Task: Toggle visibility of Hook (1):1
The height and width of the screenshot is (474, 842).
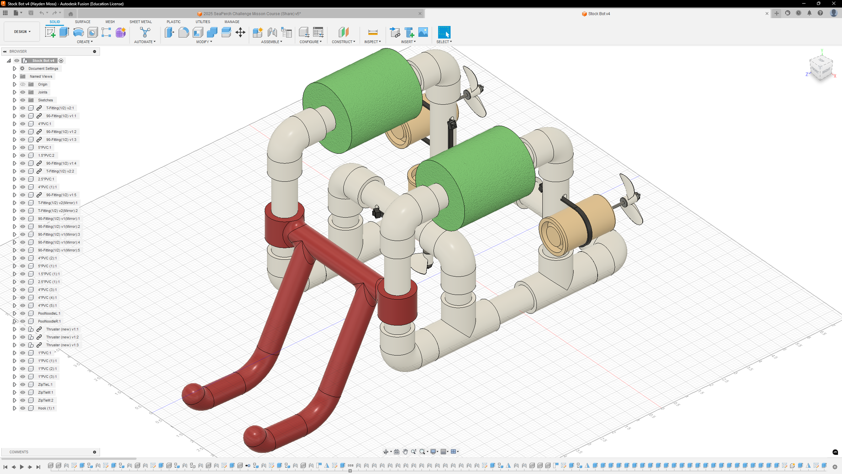Action: coord(23,408)
